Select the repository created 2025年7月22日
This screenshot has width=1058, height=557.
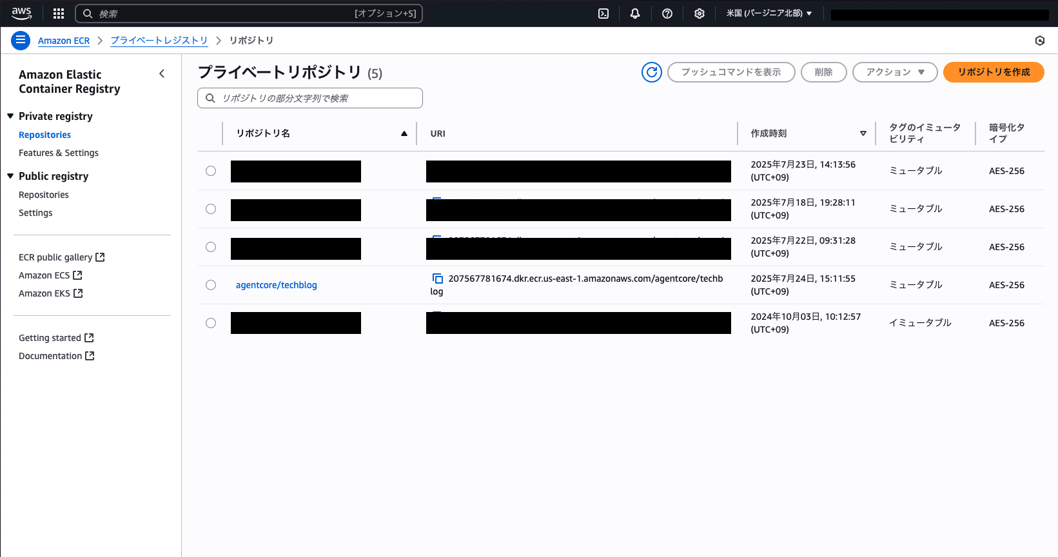click(211, 247)
